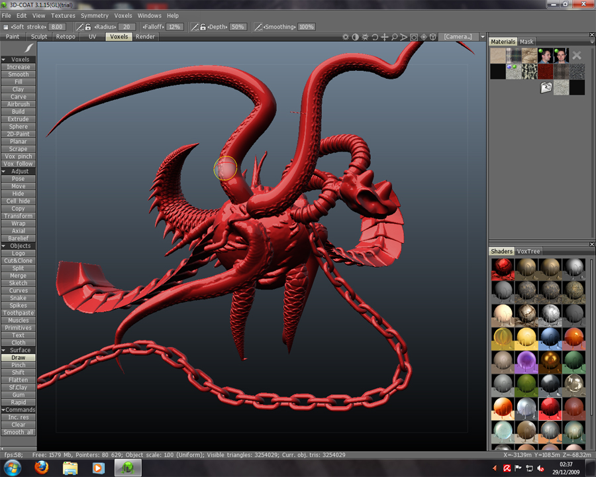Screen dimensions: 596x477
Task: Click the Smooth all command
Action: coord(19,432)
